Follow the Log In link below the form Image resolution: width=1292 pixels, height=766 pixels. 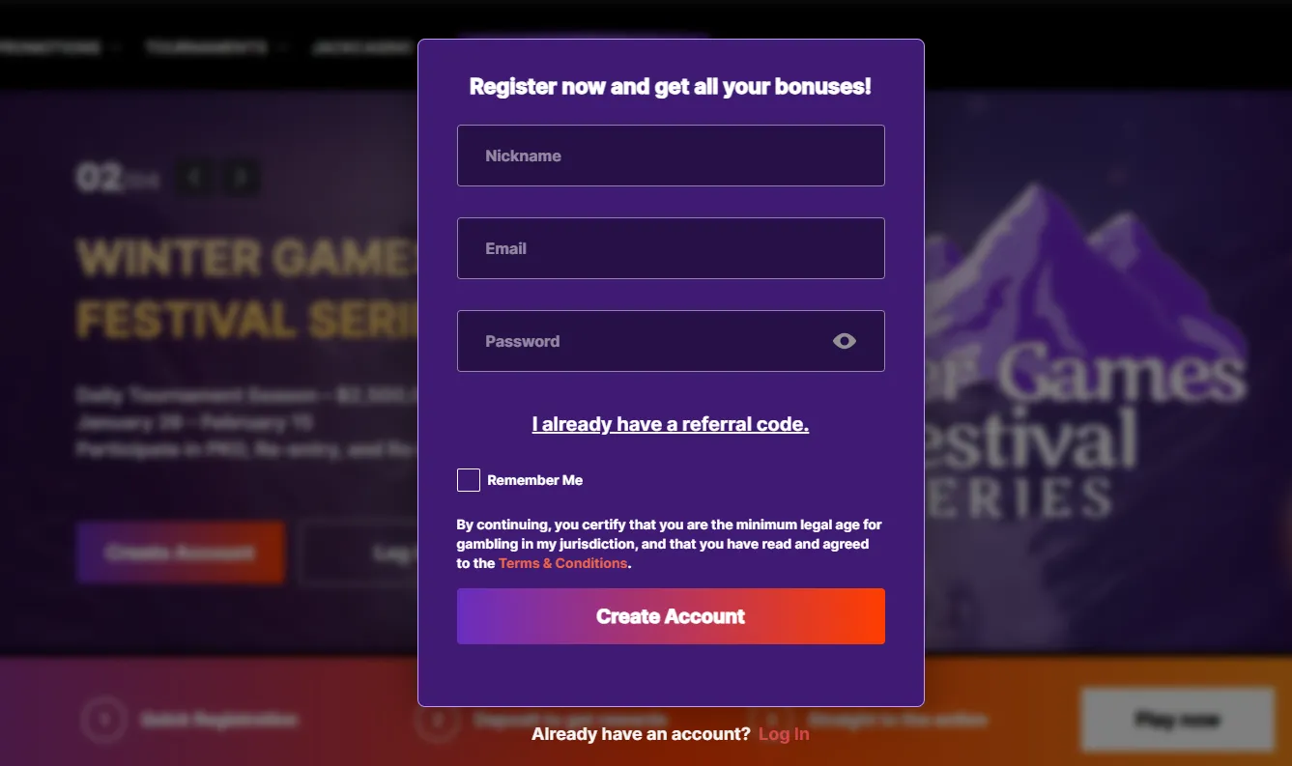tap(784, 734)
